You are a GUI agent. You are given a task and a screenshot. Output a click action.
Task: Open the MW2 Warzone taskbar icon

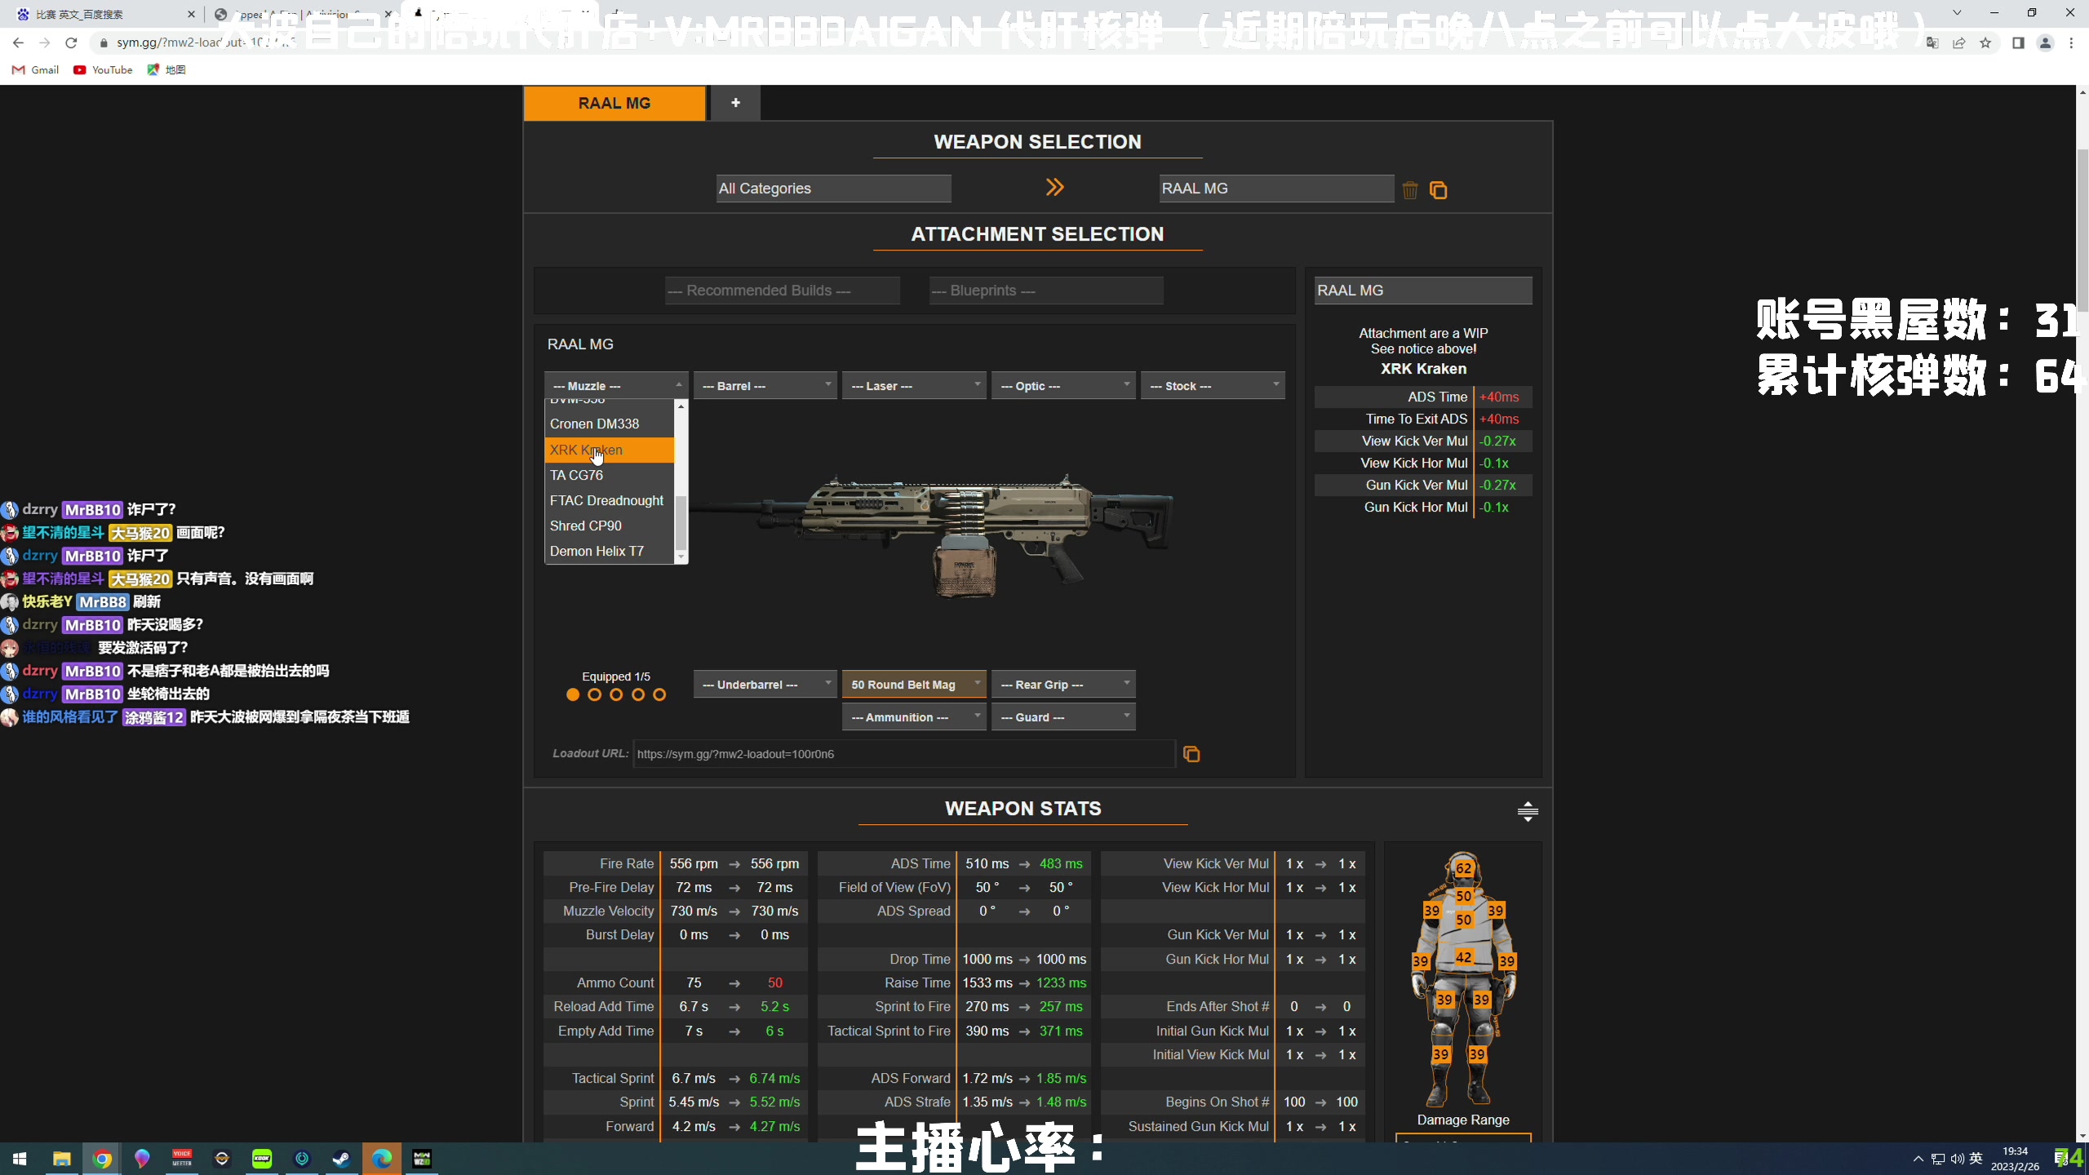422,1159
